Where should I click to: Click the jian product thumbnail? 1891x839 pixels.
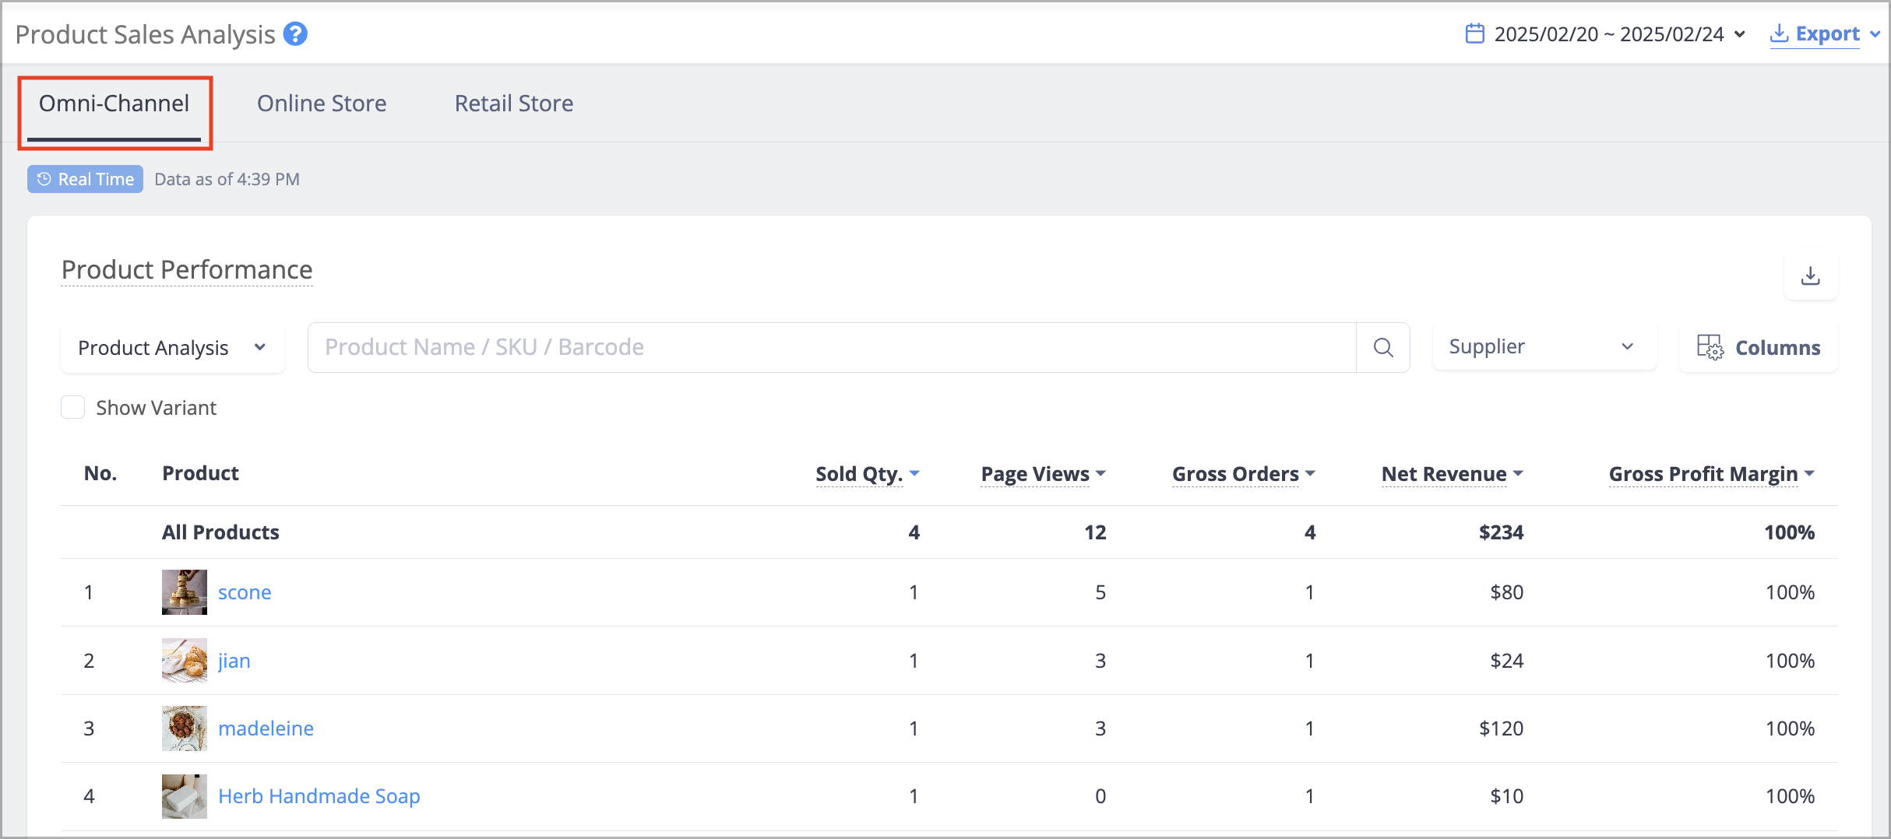coord(185,661)
